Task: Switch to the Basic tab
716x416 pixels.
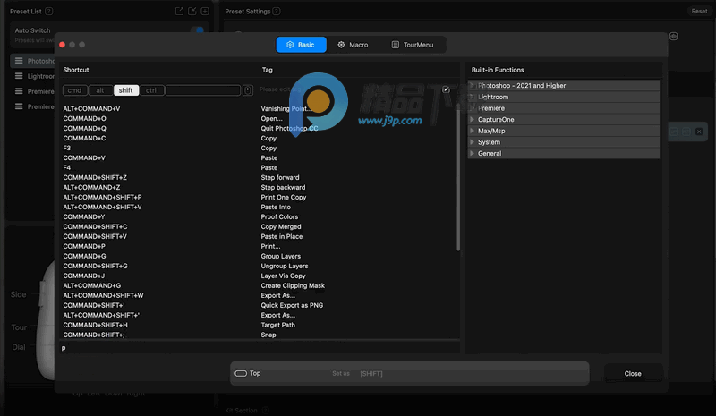Action: tap(302, 45)
